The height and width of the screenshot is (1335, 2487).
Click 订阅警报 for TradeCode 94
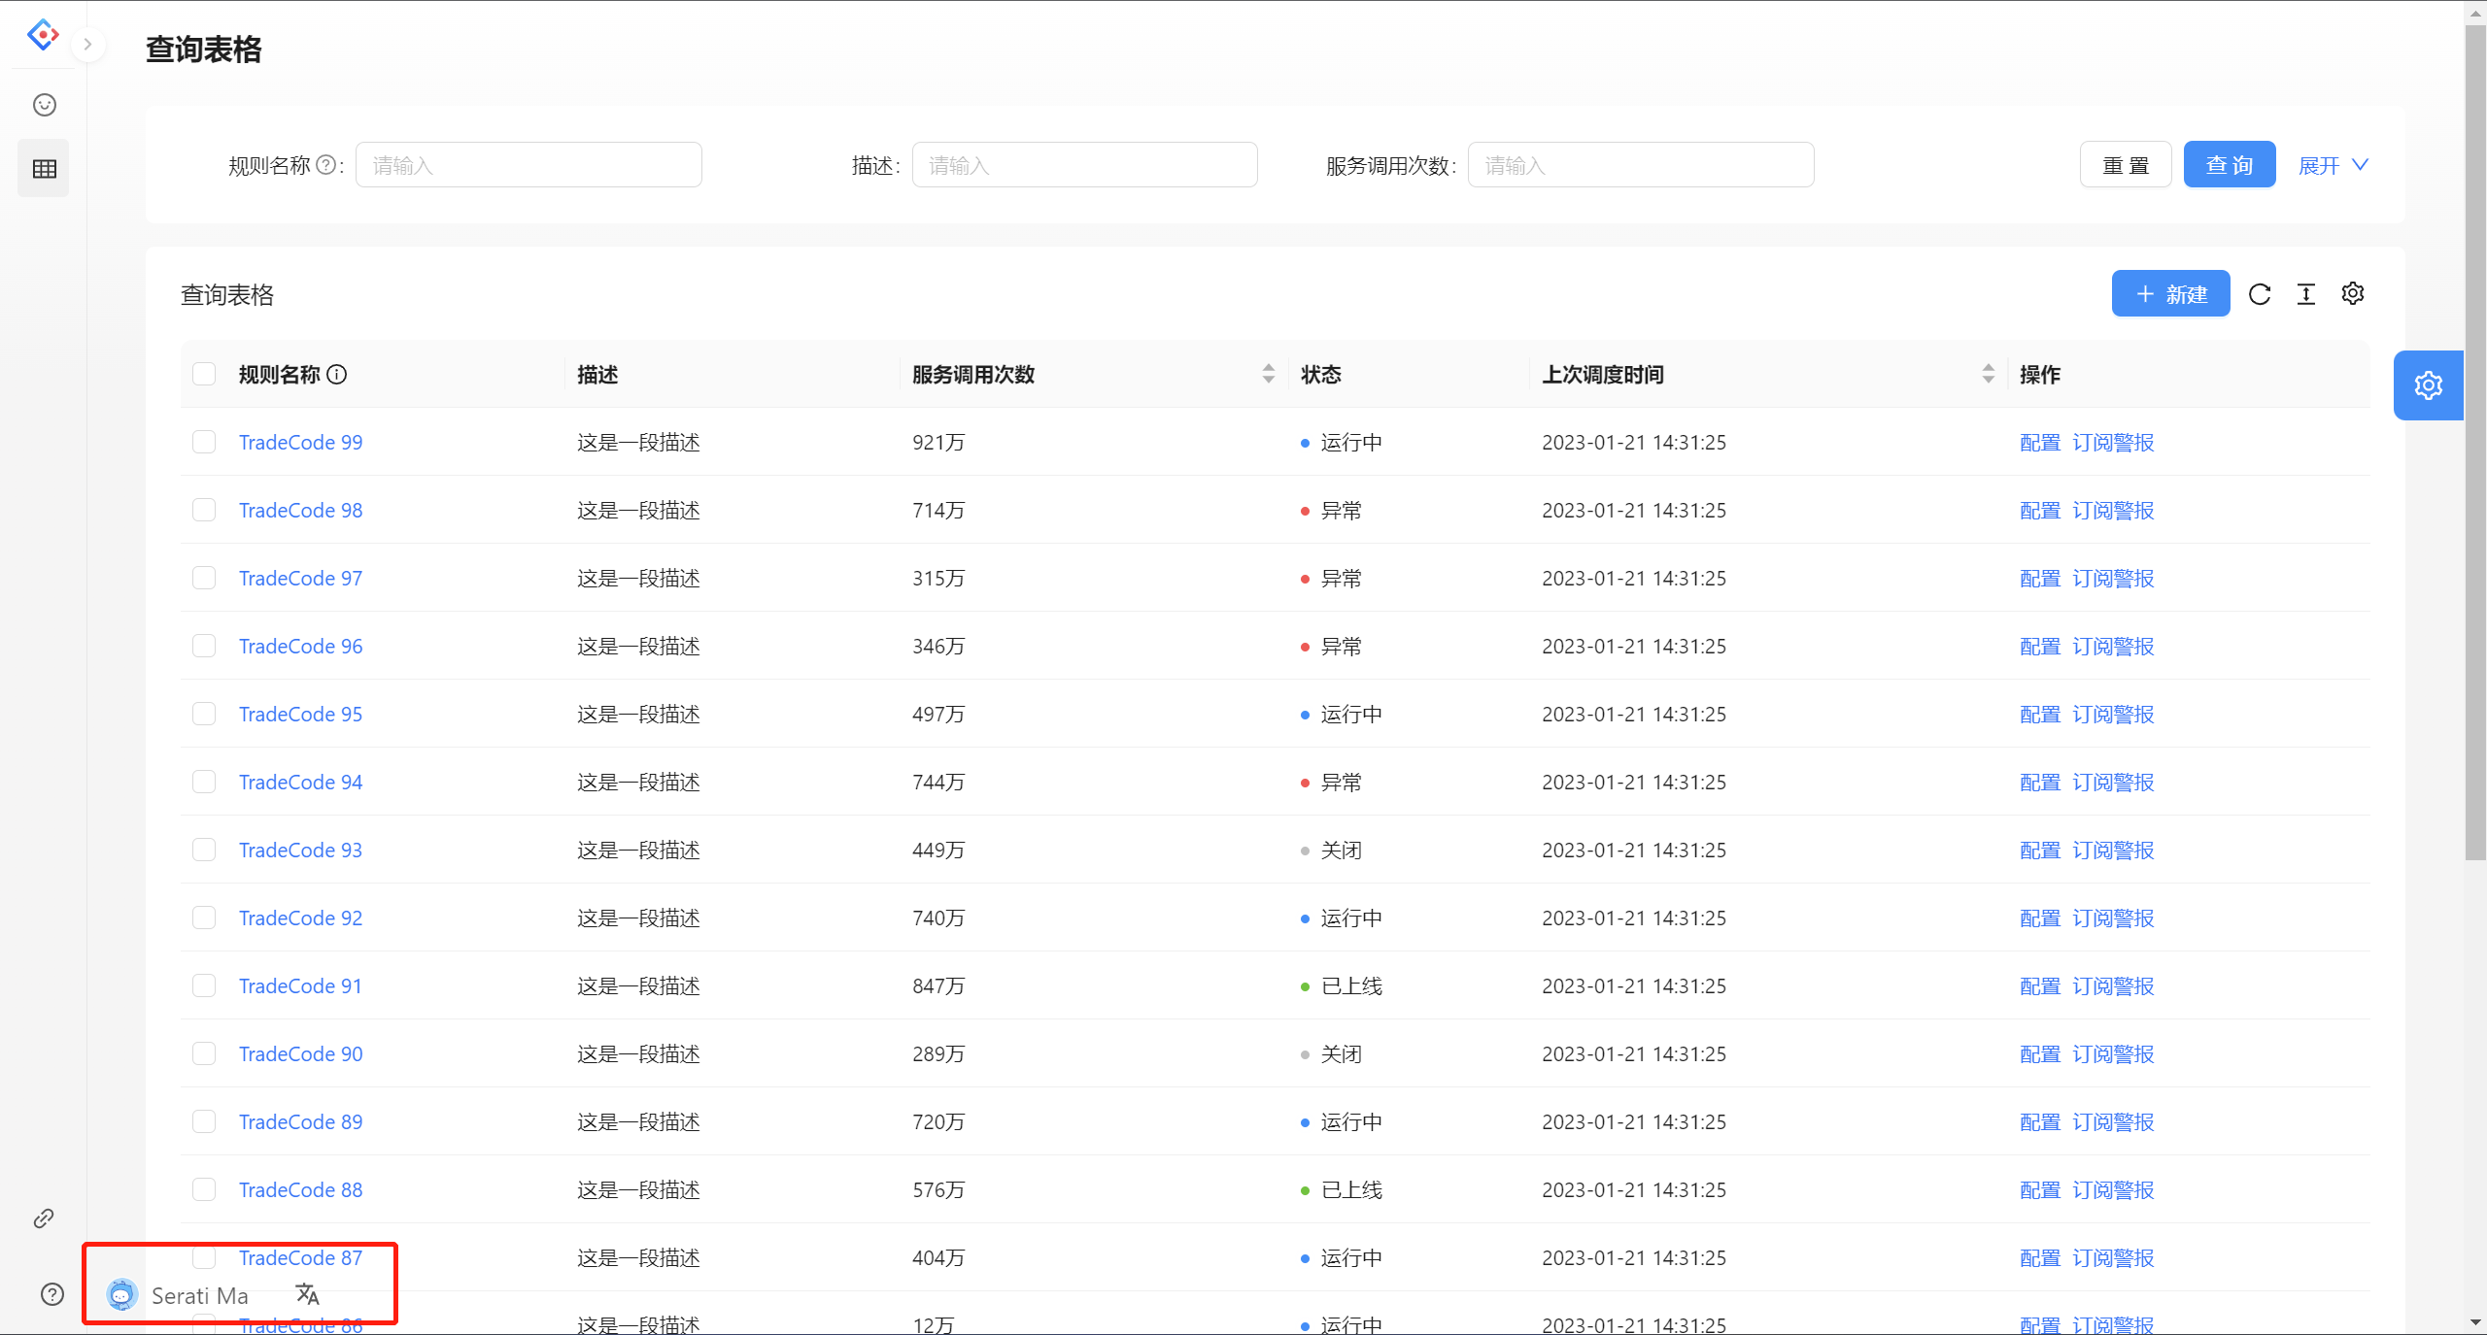(2113, 782)
